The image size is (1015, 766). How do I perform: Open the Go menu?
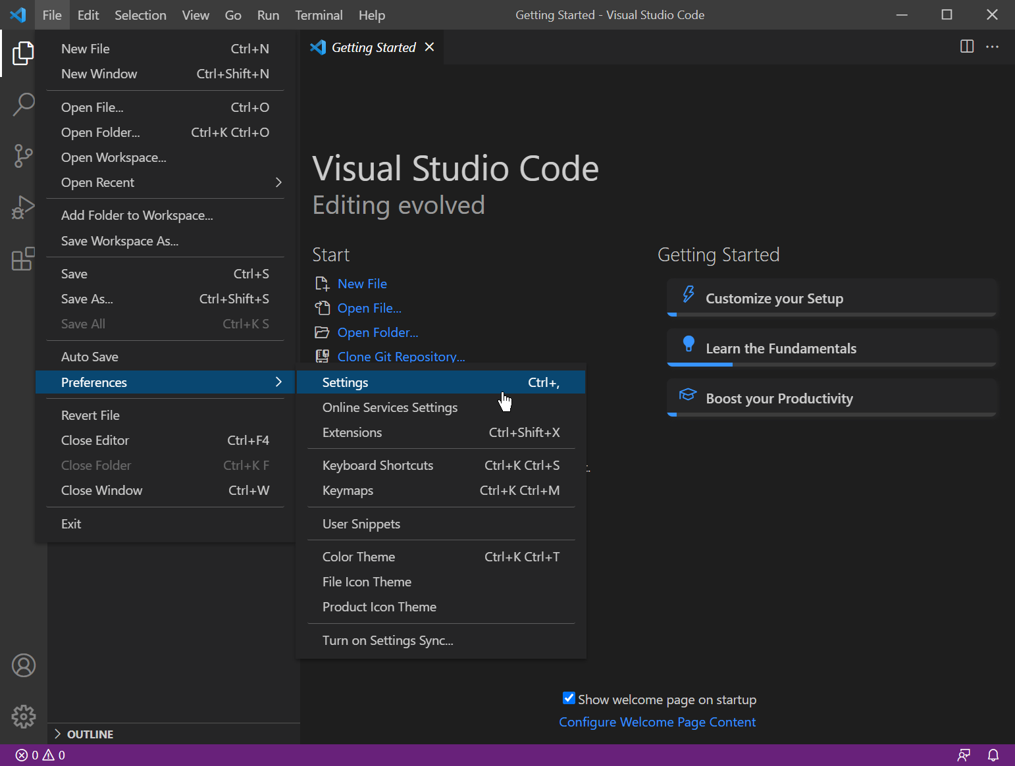(x=233, y=14)
